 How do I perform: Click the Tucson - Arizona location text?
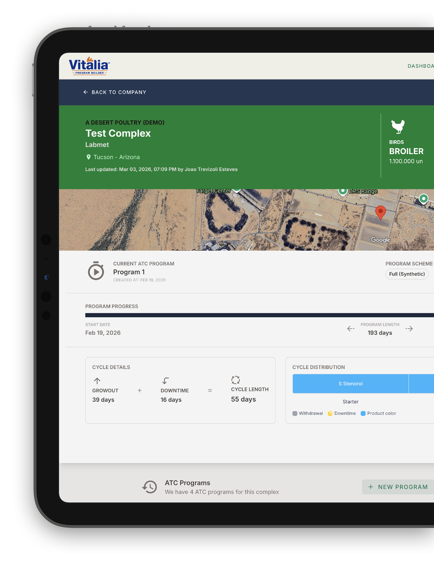click(x=117, y=157)
